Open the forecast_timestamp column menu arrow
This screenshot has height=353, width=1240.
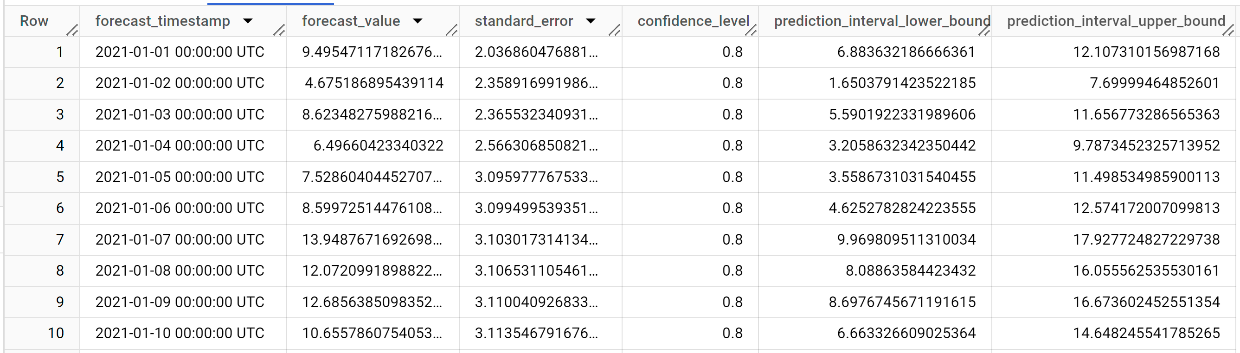click(x=248, y=21)
